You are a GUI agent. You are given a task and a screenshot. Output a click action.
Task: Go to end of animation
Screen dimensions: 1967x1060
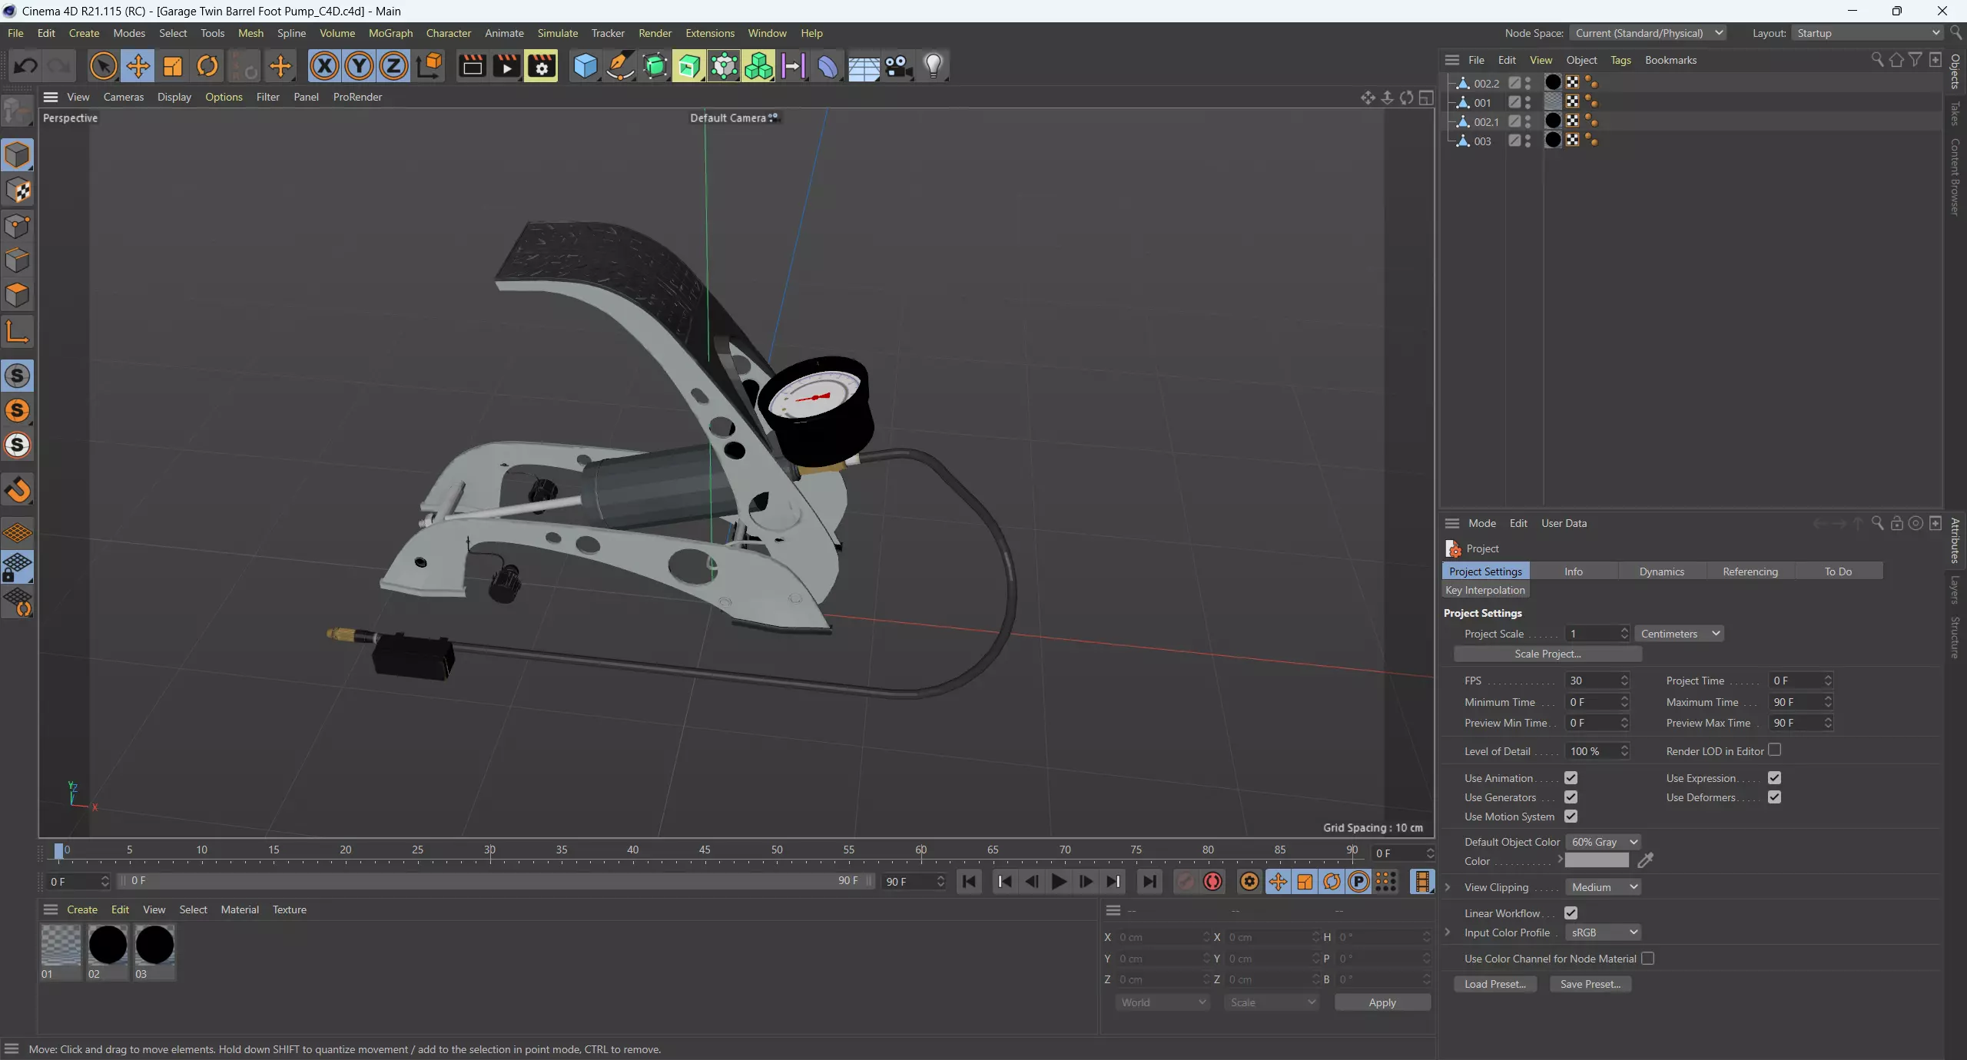pos(1149,882)
